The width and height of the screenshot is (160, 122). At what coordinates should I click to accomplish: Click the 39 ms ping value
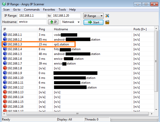click(x=43, y=64)
